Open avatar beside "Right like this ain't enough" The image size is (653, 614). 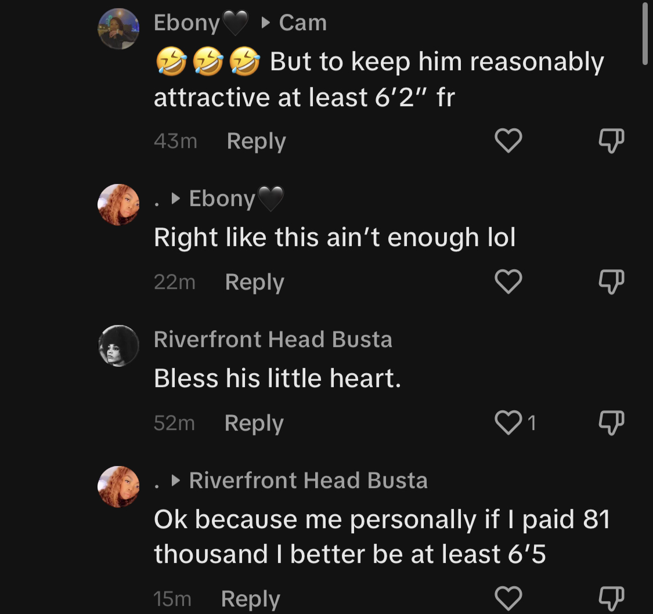click(x=118, y=205)
